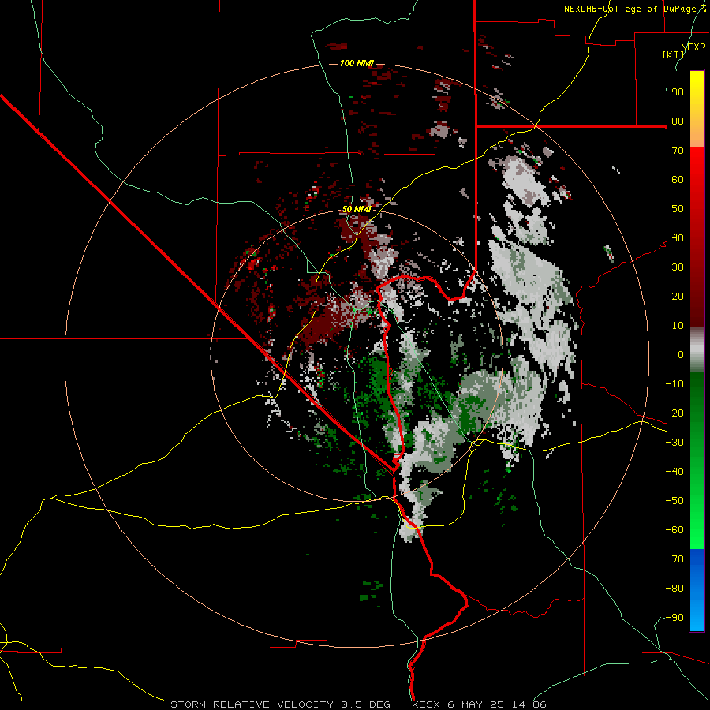Image resolution: width=710 pixels, height=710 pixels.
Task: Click the -20 value on the scale
Action: pos(674,413)
